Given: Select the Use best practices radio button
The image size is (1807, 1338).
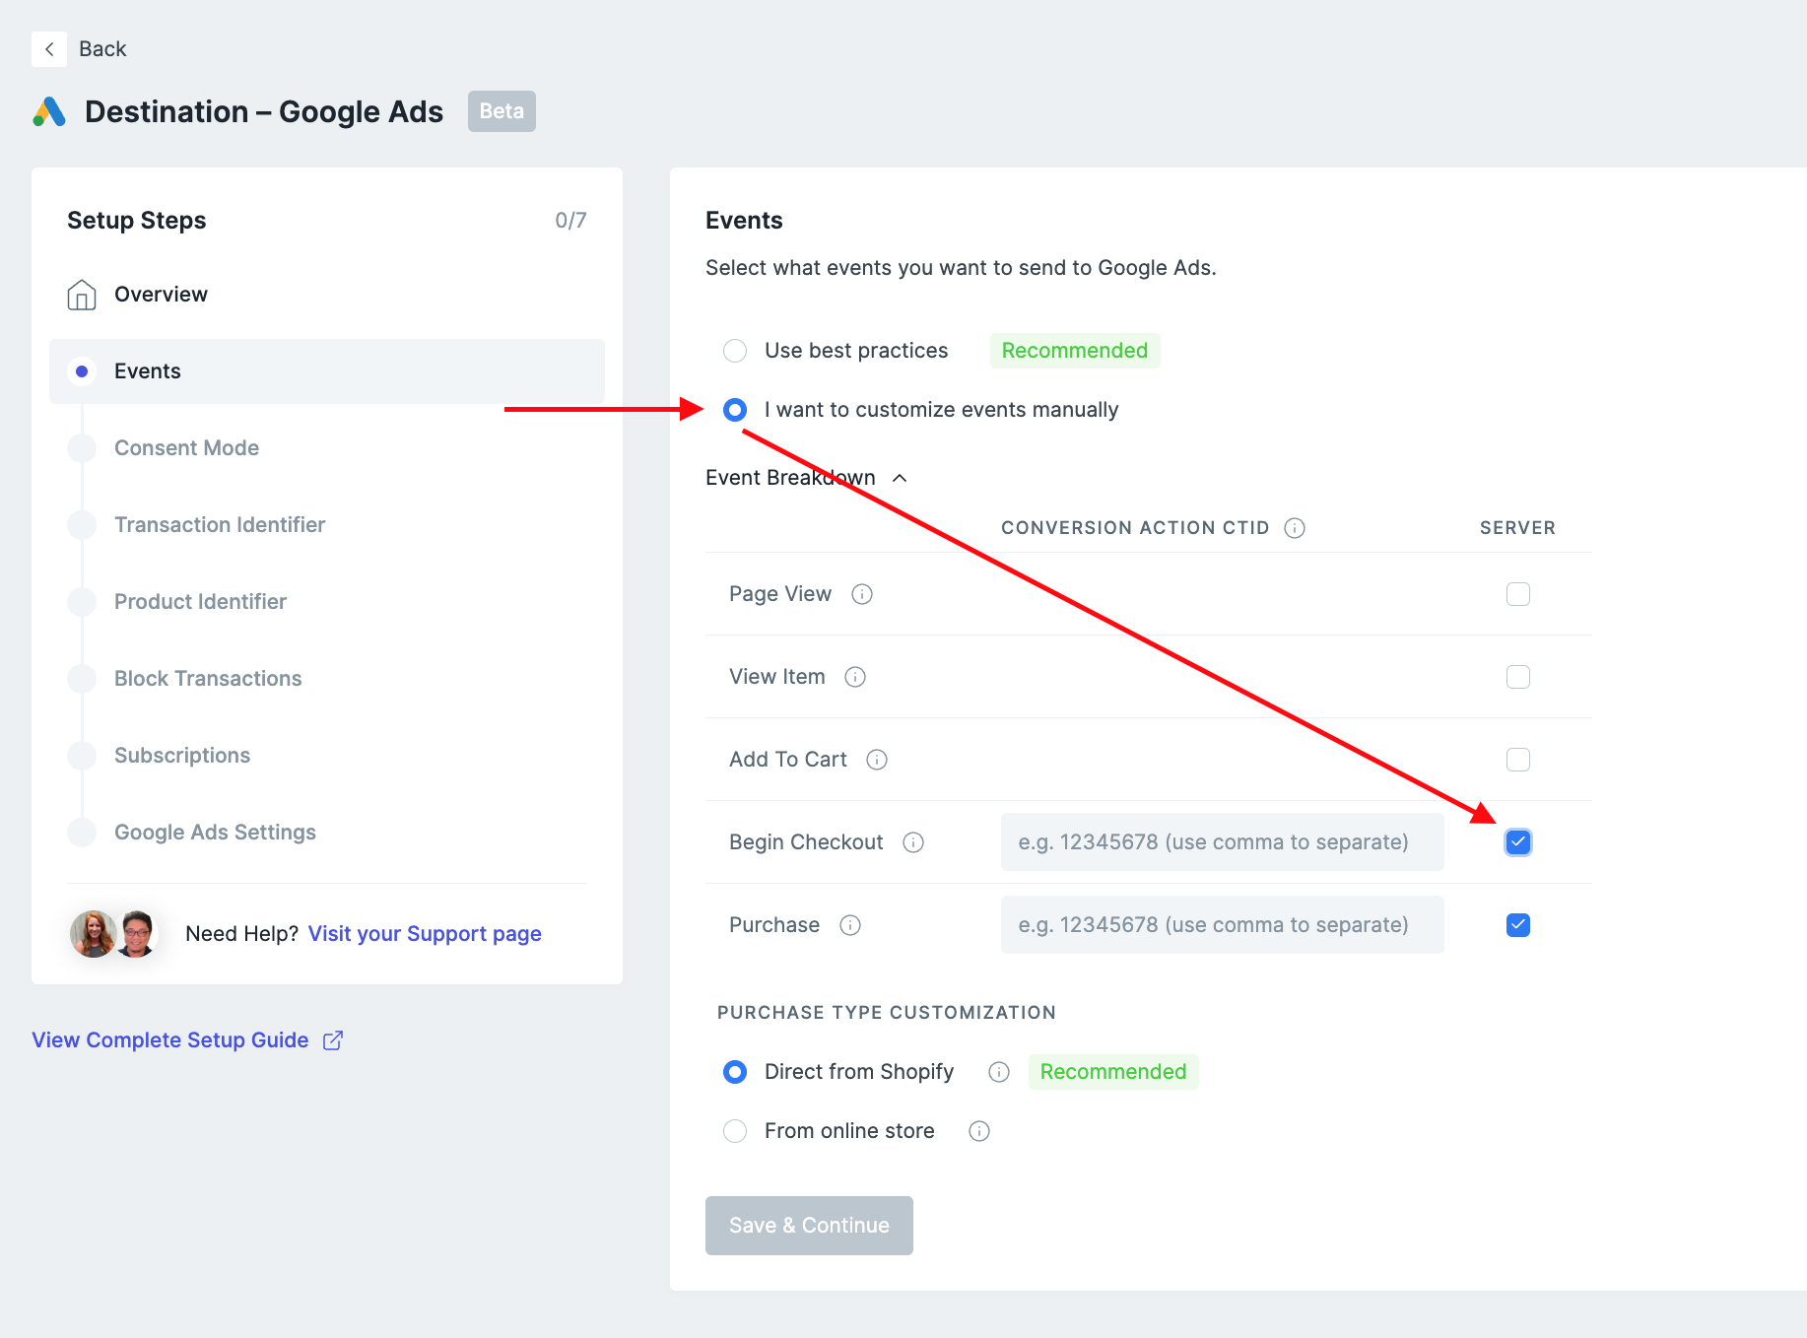Looking at the screenshot, I should (x=735, y=351).
